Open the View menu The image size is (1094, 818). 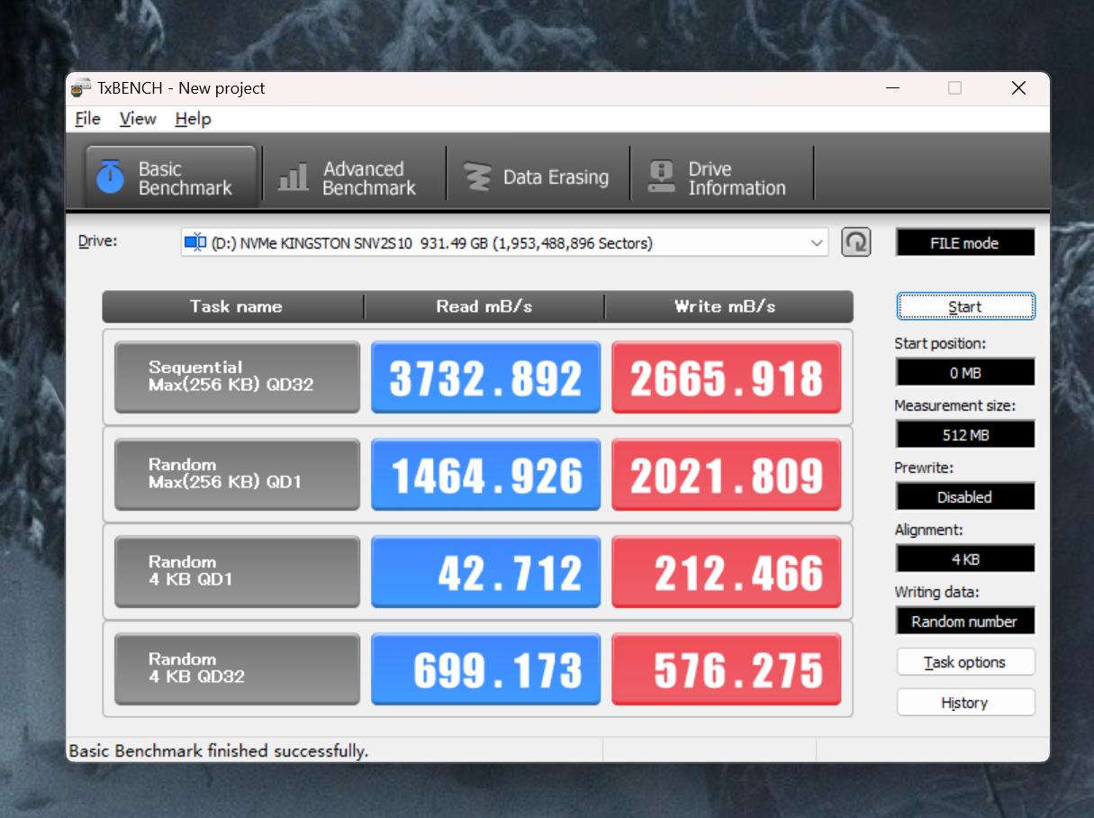(x=137, y=118)
